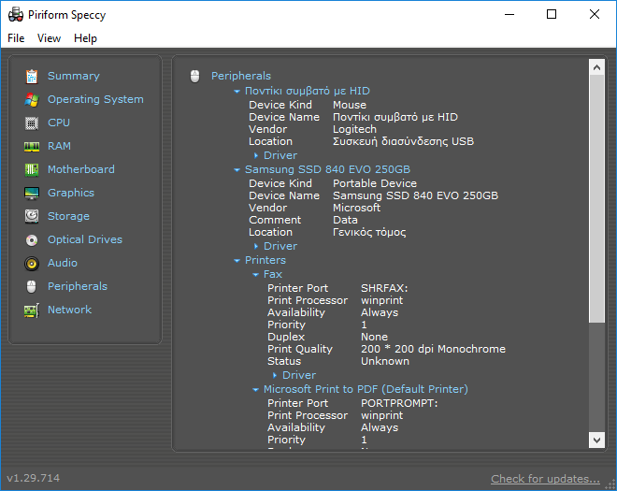Click the Motherboard icon in the sidebar
The width and height of the screenshot is (617, 491).
(x=32, y=170)
